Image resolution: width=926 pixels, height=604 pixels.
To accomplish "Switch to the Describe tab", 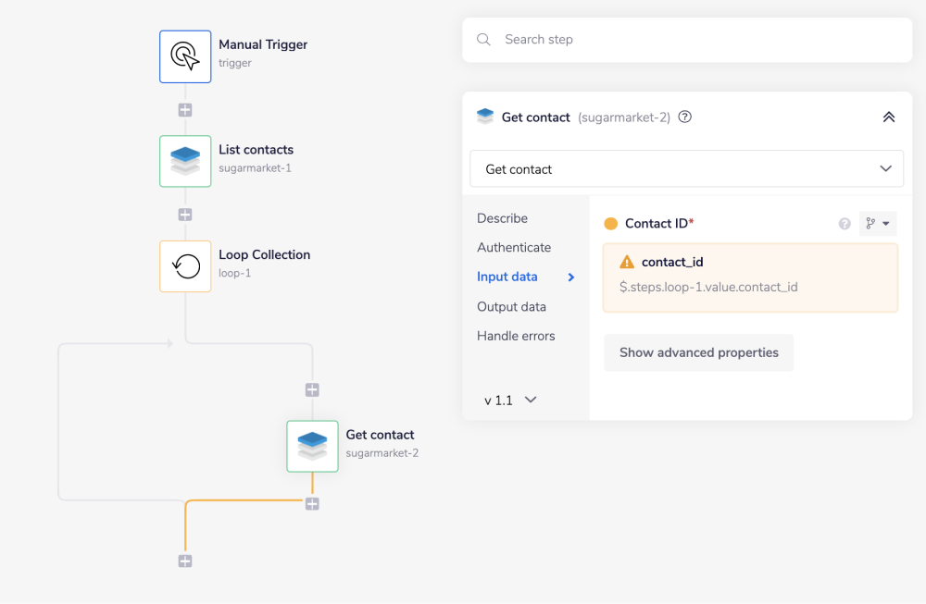I will [502, 218].
